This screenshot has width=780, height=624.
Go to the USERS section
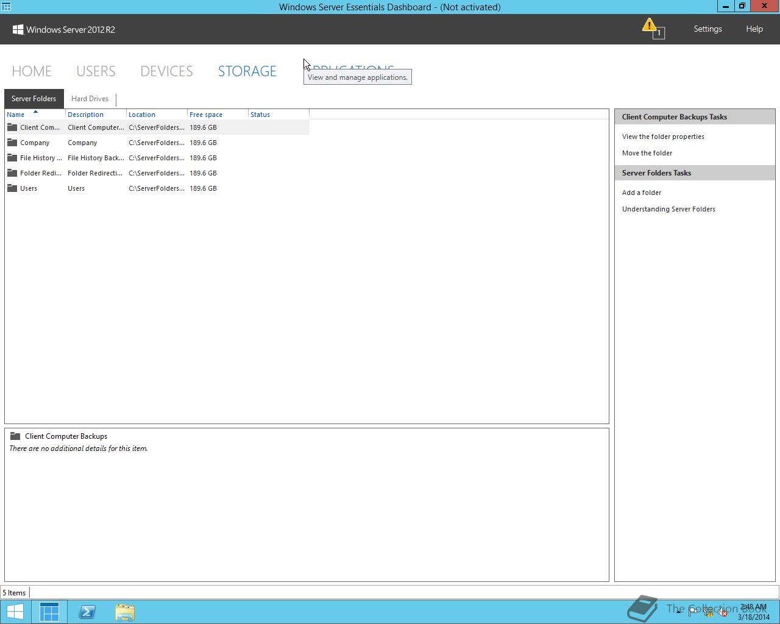(x=96, y=71)
